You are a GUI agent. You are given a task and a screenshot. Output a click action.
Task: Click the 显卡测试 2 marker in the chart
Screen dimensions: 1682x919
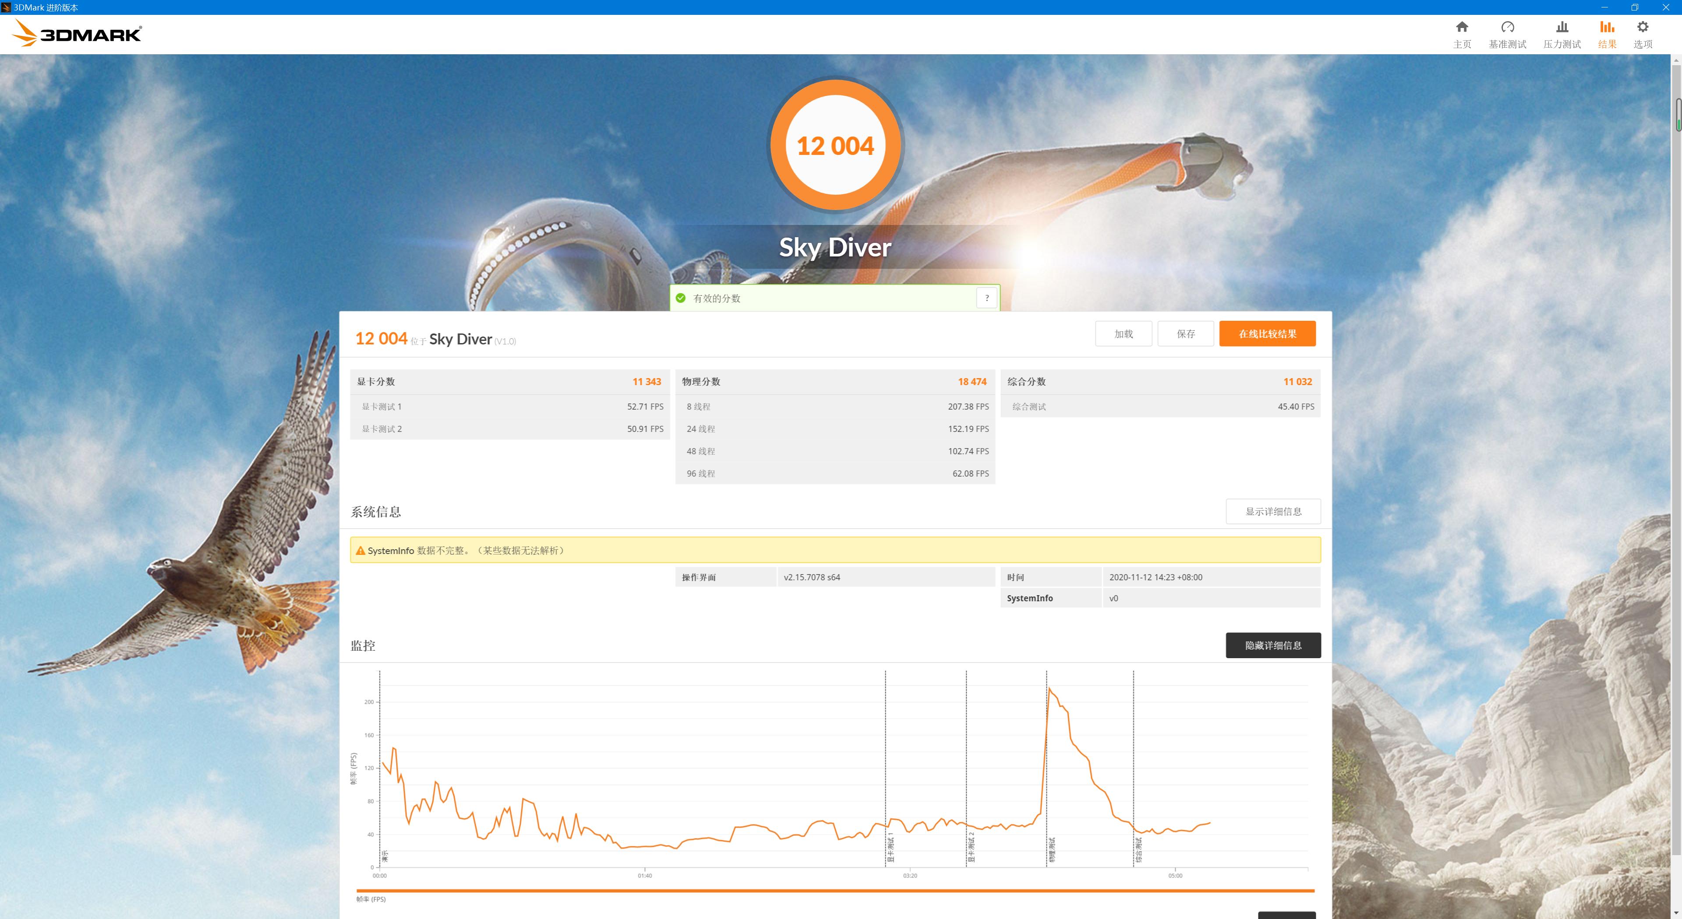972,848
